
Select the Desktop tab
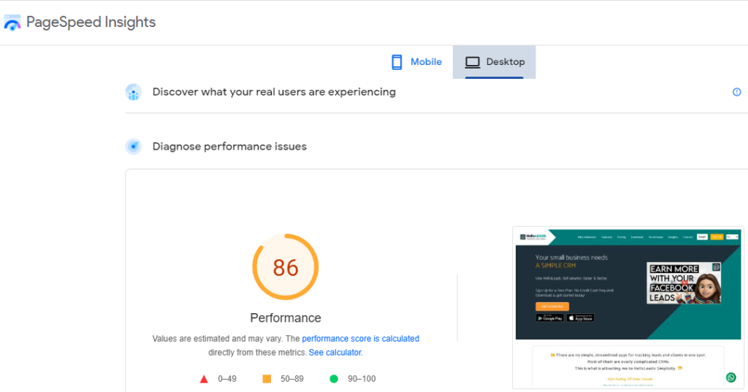click(495, 62)
